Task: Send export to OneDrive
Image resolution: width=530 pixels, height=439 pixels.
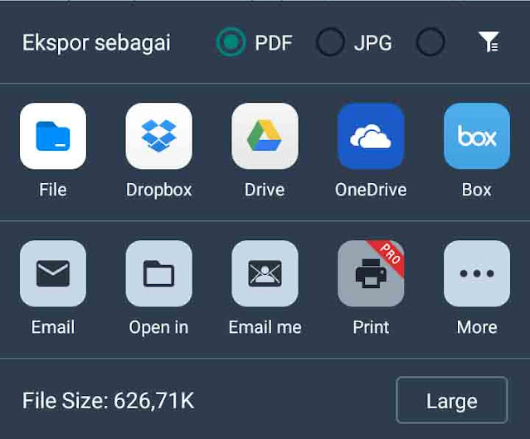Action: [x=371, y=136]
